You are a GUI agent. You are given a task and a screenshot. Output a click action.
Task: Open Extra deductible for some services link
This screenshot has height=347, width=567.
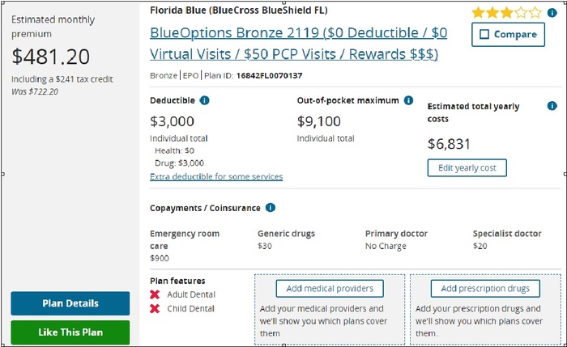coord(216,176)
